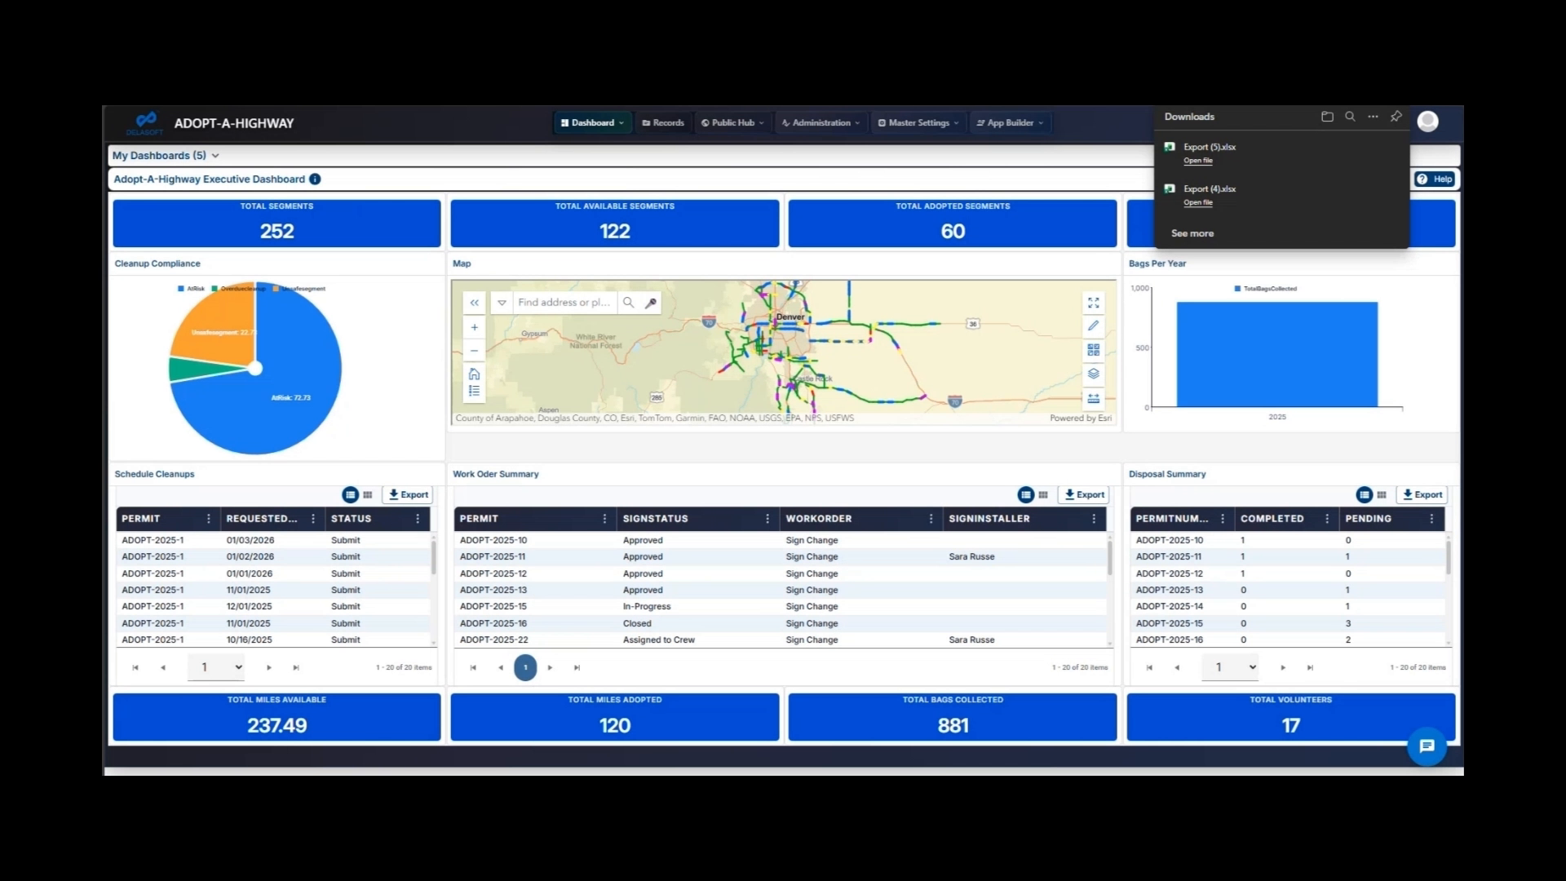Click the Find address search field
This screenshot has width=1566, height=881.
[564, 303]
